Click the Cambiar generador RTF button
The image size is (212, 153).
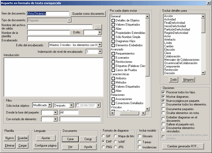coord(183,146)
